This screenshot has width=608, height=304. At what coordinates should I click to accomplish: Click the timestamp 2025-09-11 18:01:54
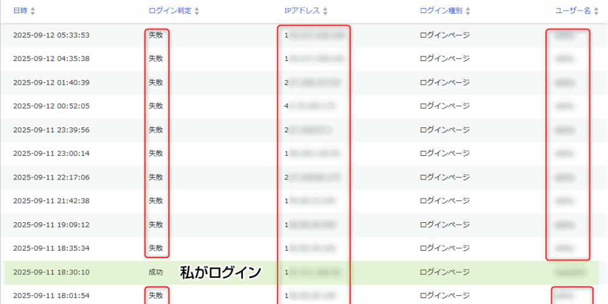click(x=51, y=296)
